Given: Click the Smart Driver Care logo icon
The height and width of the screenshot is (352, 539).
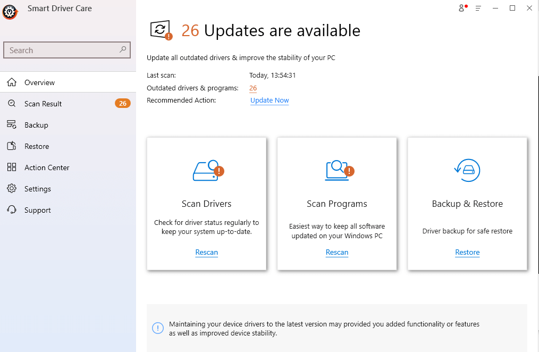Looking at the screenshot, I should 10,11.
